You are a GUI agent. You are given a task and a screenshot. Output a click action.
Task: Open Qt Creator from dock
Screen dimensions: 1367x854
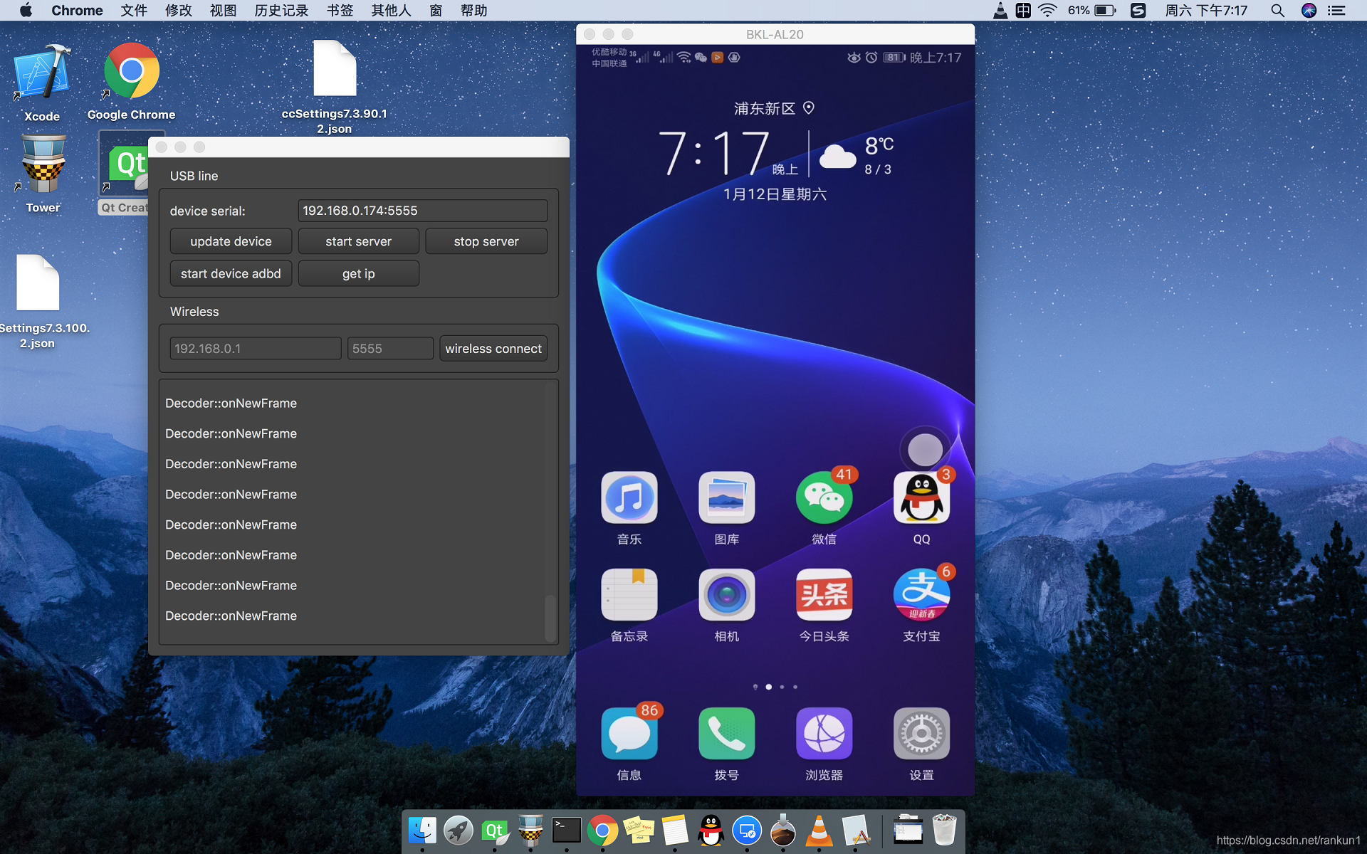[x=495, y=829]
